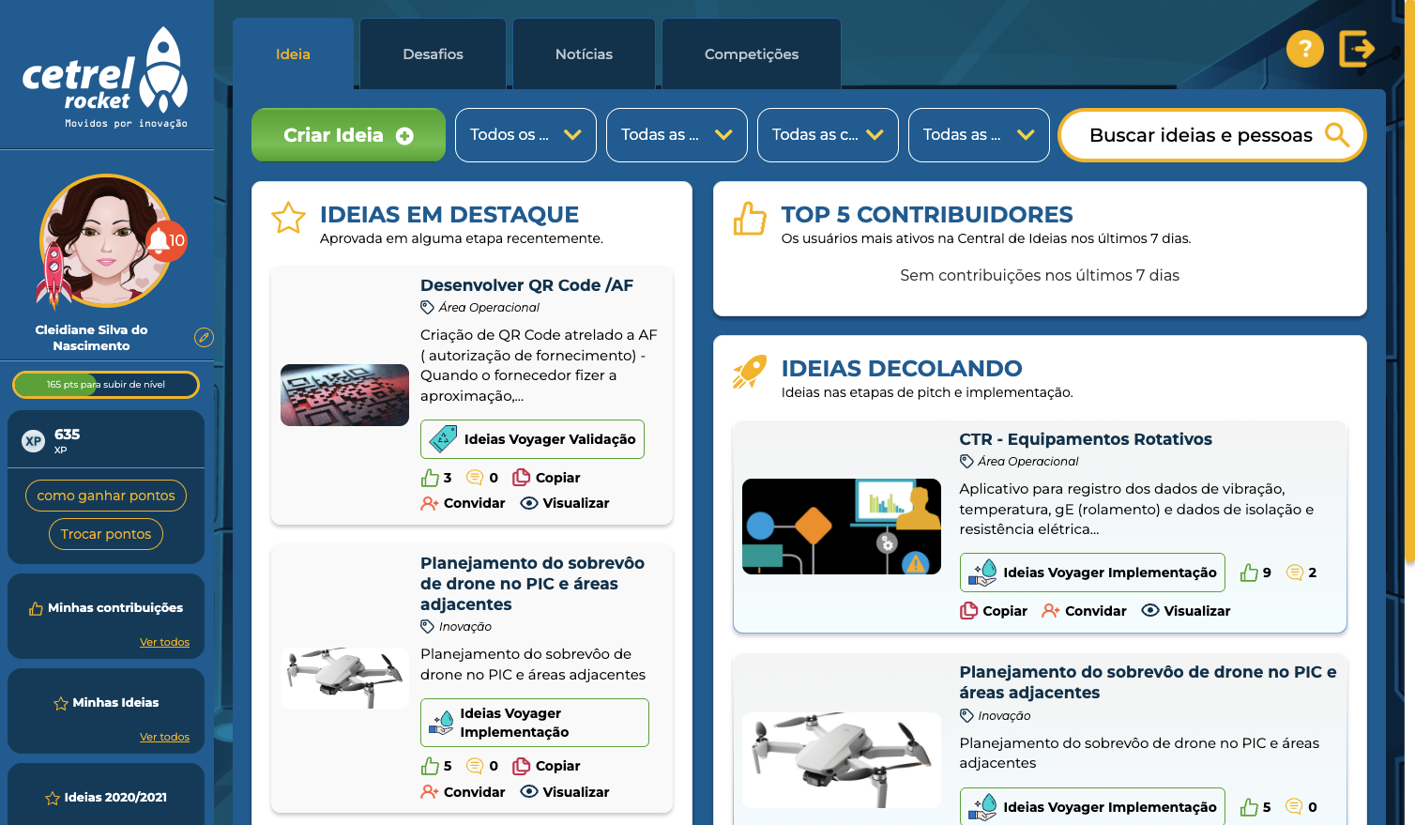Select the Ideia tab
1415x825 pixels.
tap(293, 54)
